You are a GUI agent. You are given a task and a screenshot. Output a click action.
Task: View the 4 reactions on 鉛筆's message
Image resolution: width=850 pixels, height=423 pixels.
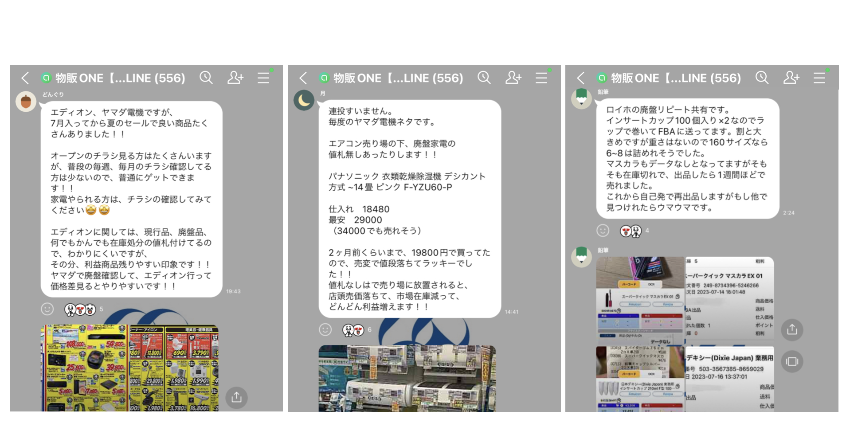coord(635,231)
